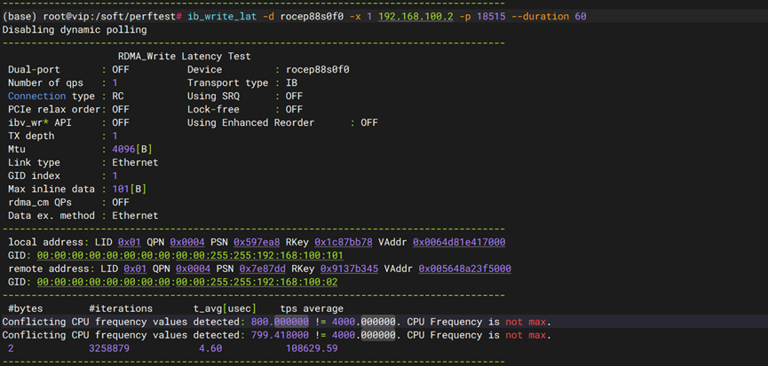
Task: Click the t_avg result 4.60
Action: click(210, 349)
